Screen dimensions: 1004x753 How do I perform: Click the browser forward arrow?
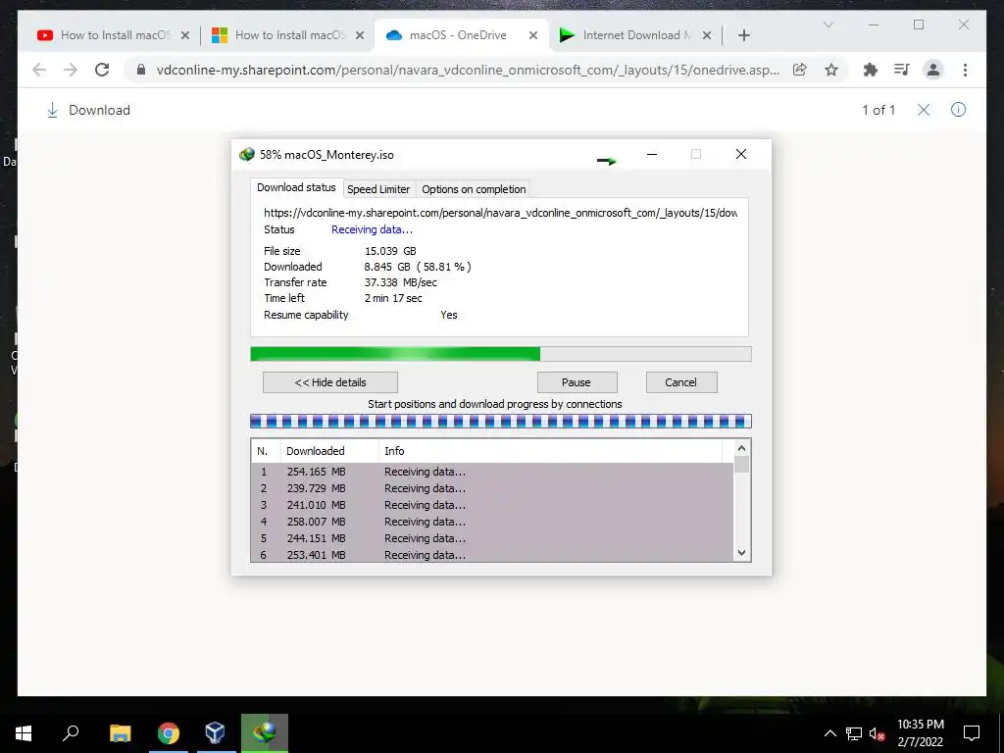(x=71, y=70)
